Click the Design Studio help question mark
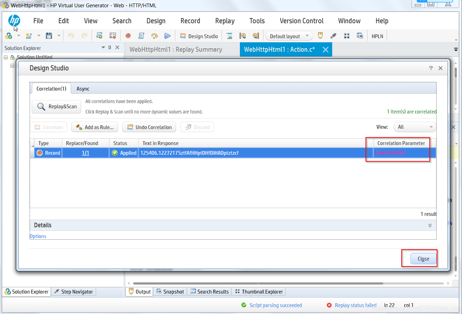This screenshot has width=462, height=314. [431, 68]
